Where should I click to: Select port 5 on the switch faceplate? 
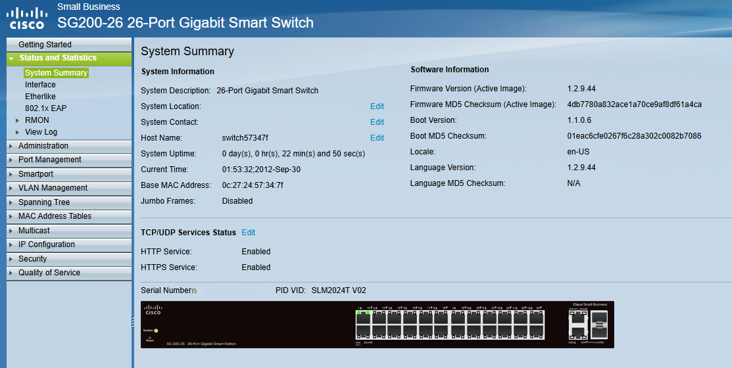pos(426,317)
